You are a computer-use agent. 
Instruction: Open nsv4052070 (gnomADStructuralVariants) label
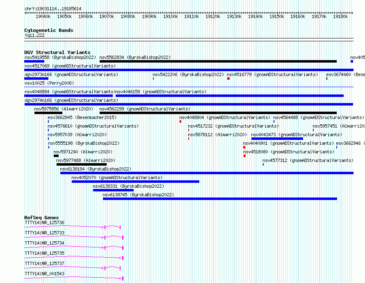click(117, 177)
